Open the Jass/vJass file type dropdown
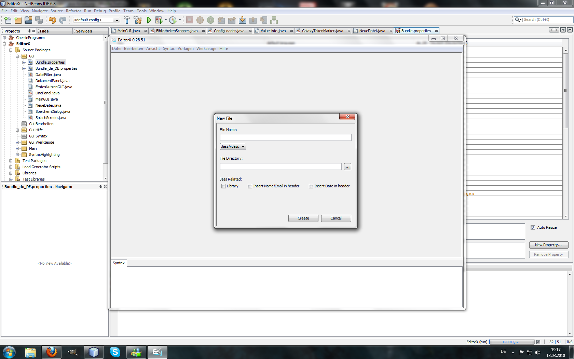 pyautogui.click(x=233, y=147)
